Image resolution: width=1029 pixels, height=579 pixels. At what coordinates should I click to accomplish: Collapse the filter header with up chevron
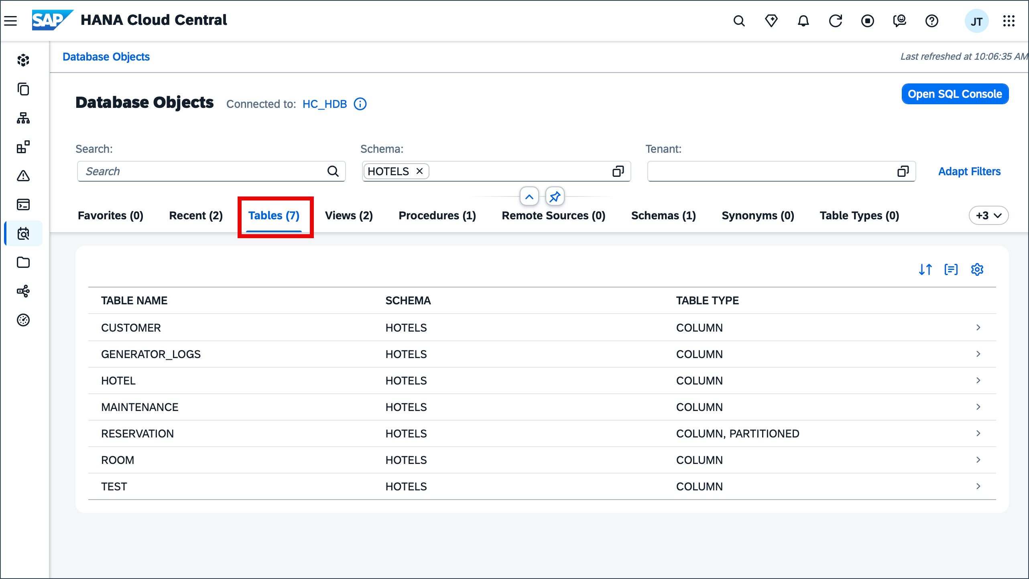(529, 196)
